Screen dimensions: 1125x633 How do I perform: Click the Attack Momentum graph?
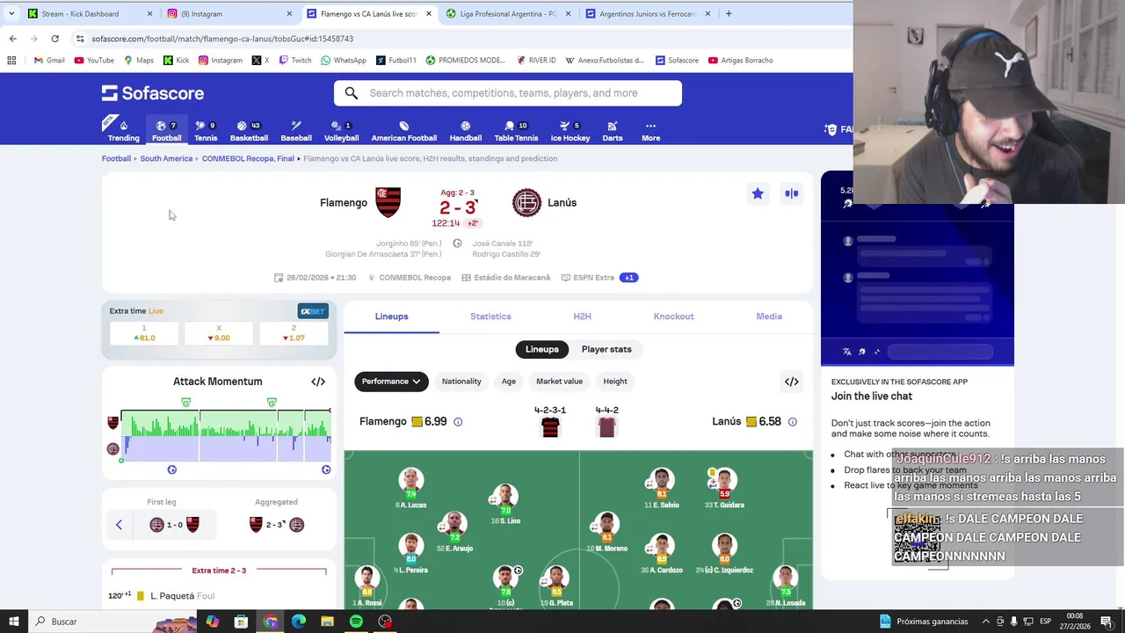225,435
